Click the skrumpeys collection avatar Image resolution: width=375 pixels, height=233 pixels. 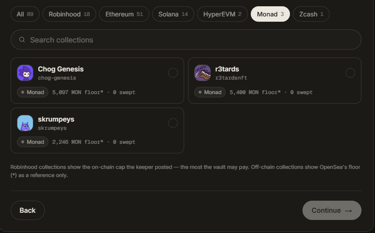tap(25, 123)
